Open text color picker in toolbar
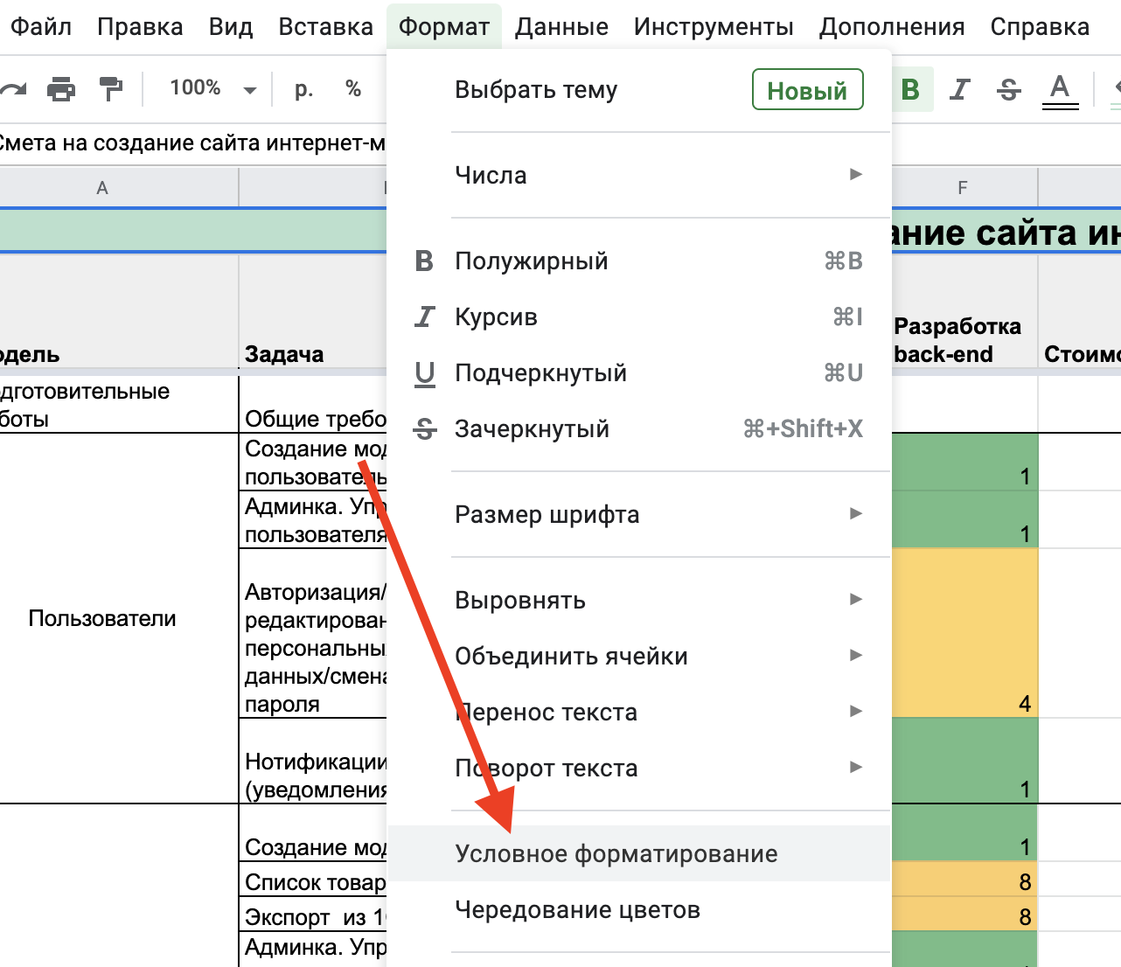Screen dimensions: 1121x967 [1060, 89]
